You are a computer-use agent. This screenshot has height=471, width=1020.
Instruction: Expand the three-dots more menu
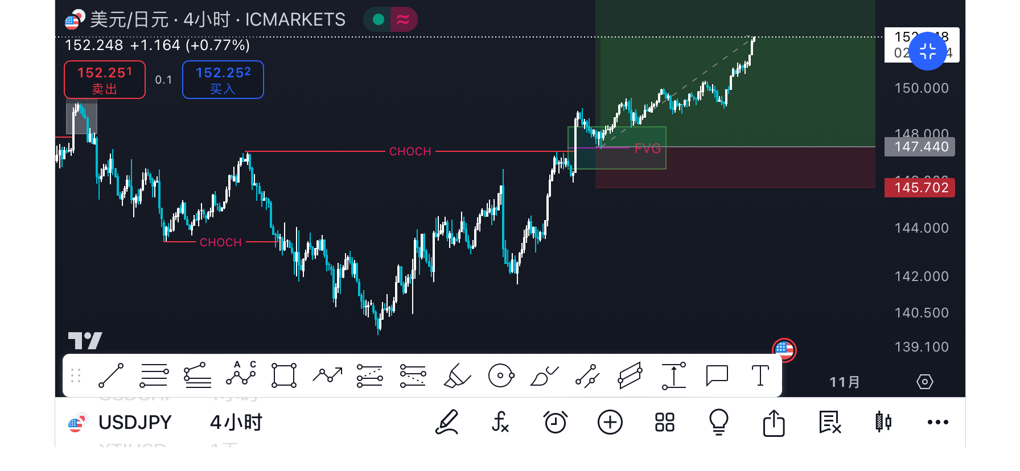coord(937,423)
